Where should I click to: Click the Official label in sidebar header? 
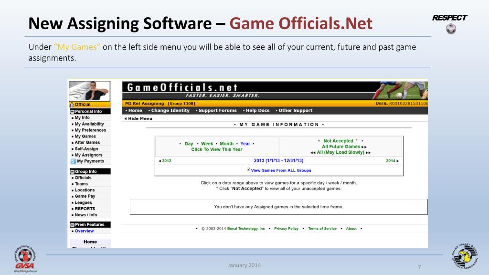(x=82, y=105)
